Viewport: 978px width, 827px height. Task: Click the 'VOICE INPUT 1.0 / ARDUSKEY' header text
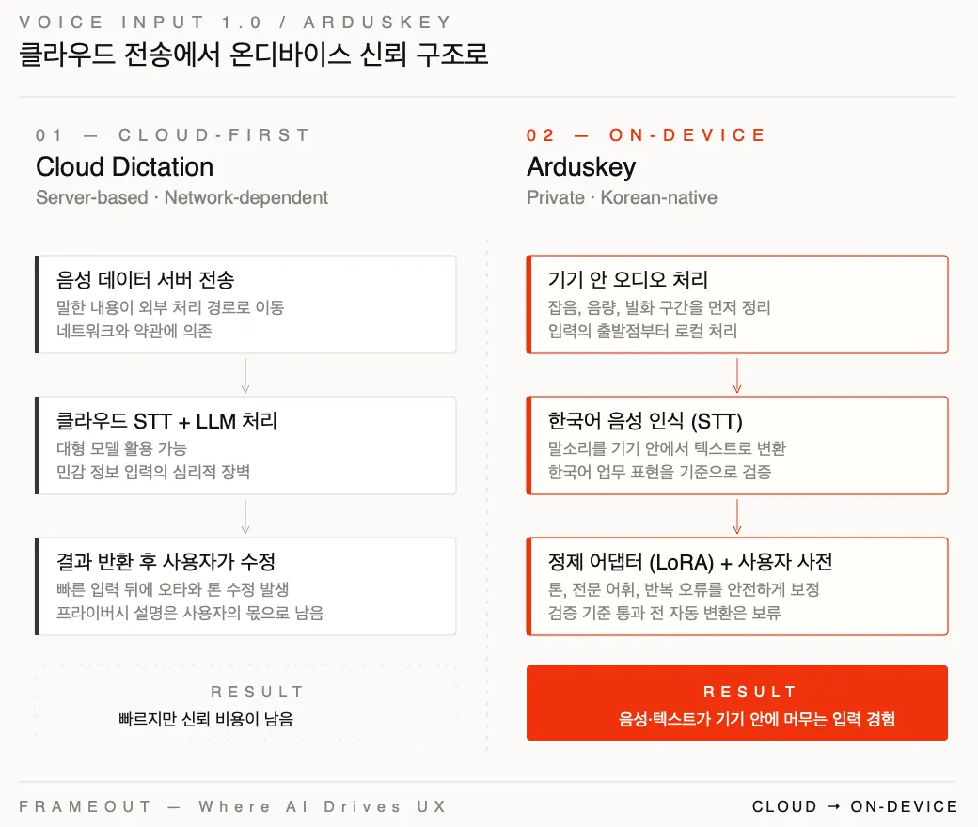pyautogui.click(x=235, y=23)
